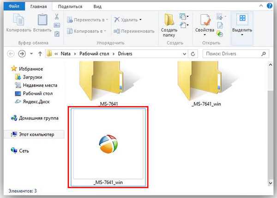The height and width of the screenshot is (198, 277).
Task: Click the vertical scrollbar thumb
Action: 270,134
